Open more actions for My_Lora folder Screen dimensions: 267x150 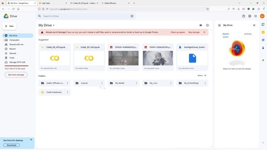pyautogui.click(x=171, y=83)
